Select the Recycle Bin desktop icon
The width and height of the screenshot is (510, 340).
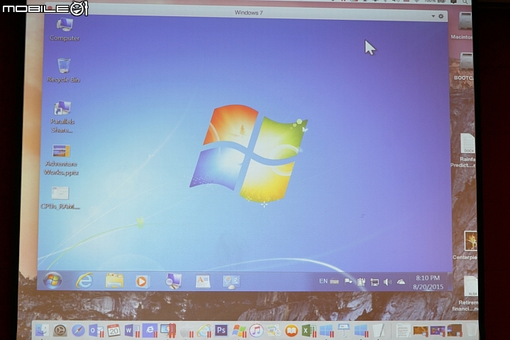pos(64,70)
